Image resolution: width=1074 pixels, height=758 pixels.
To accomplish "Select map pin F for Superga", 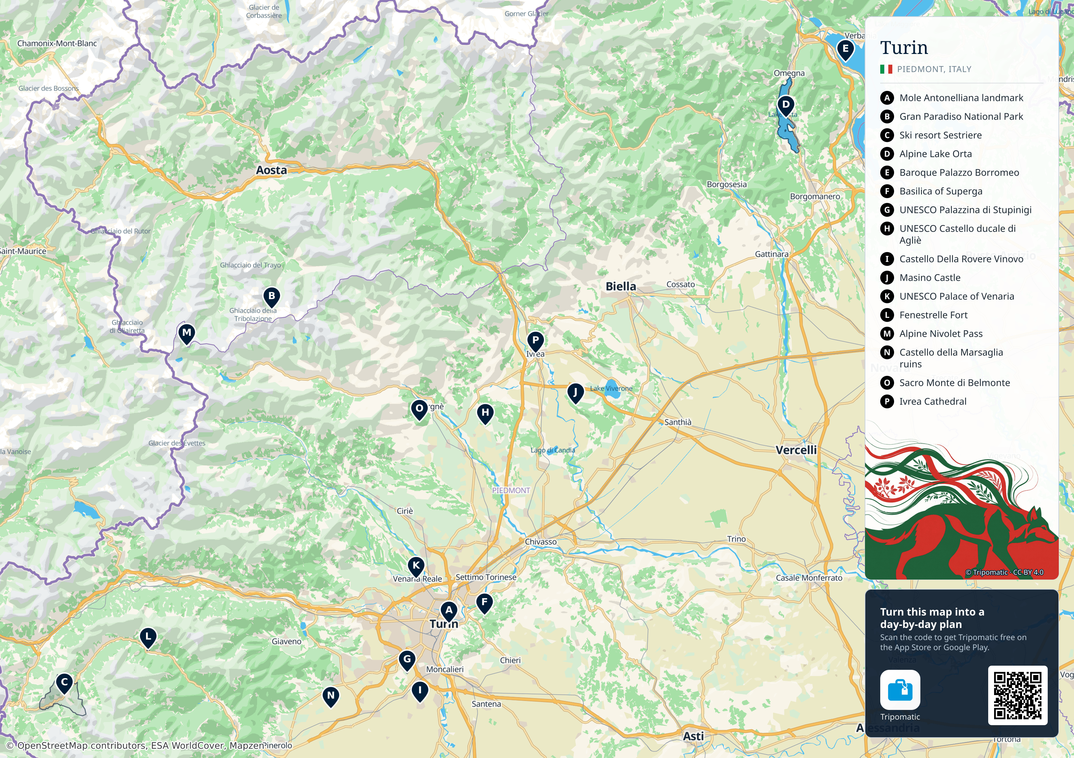I will (x=484, y=603).
